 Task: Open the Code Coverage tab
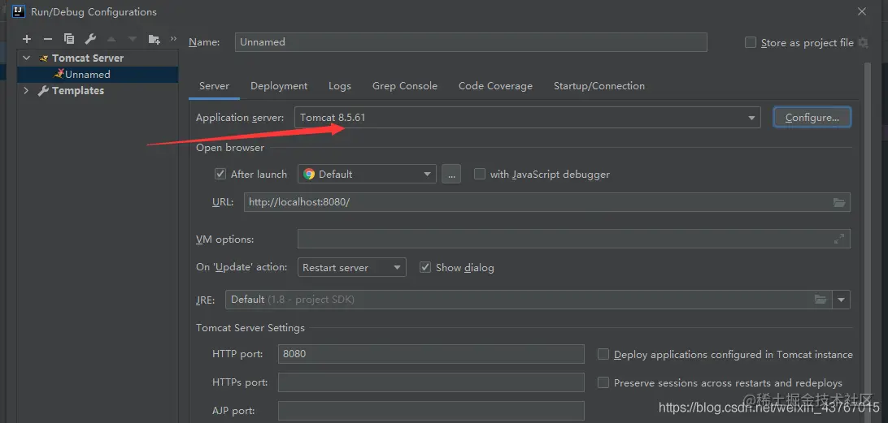[495, 86]
